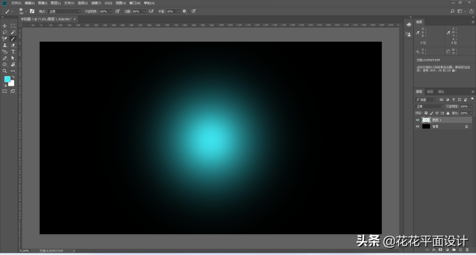Choose the Brush tool in toolbar
The image size is (476, 255).
point(12,39)
